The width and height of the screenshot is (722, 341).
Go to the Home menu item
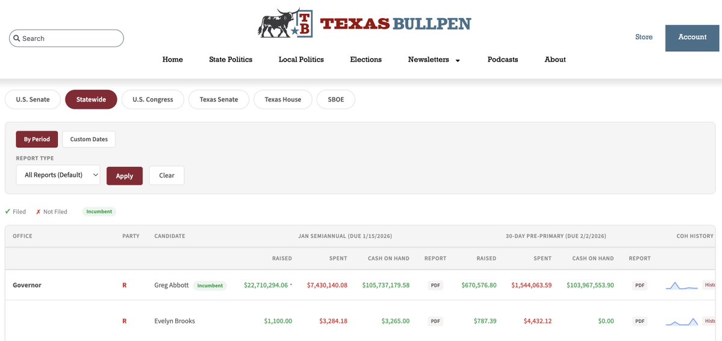coord(173,60)
